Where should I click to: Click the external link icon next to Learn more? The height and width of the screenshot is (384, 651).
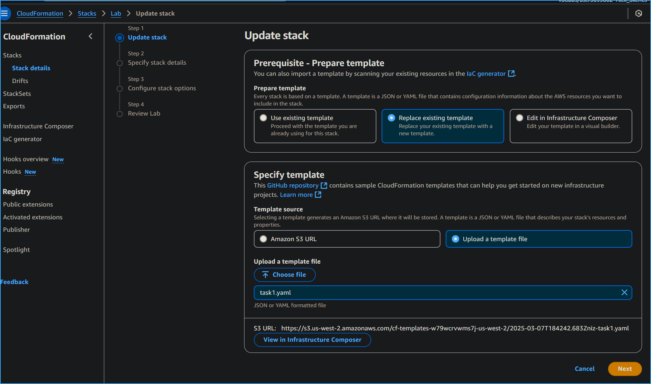(318, 194)
